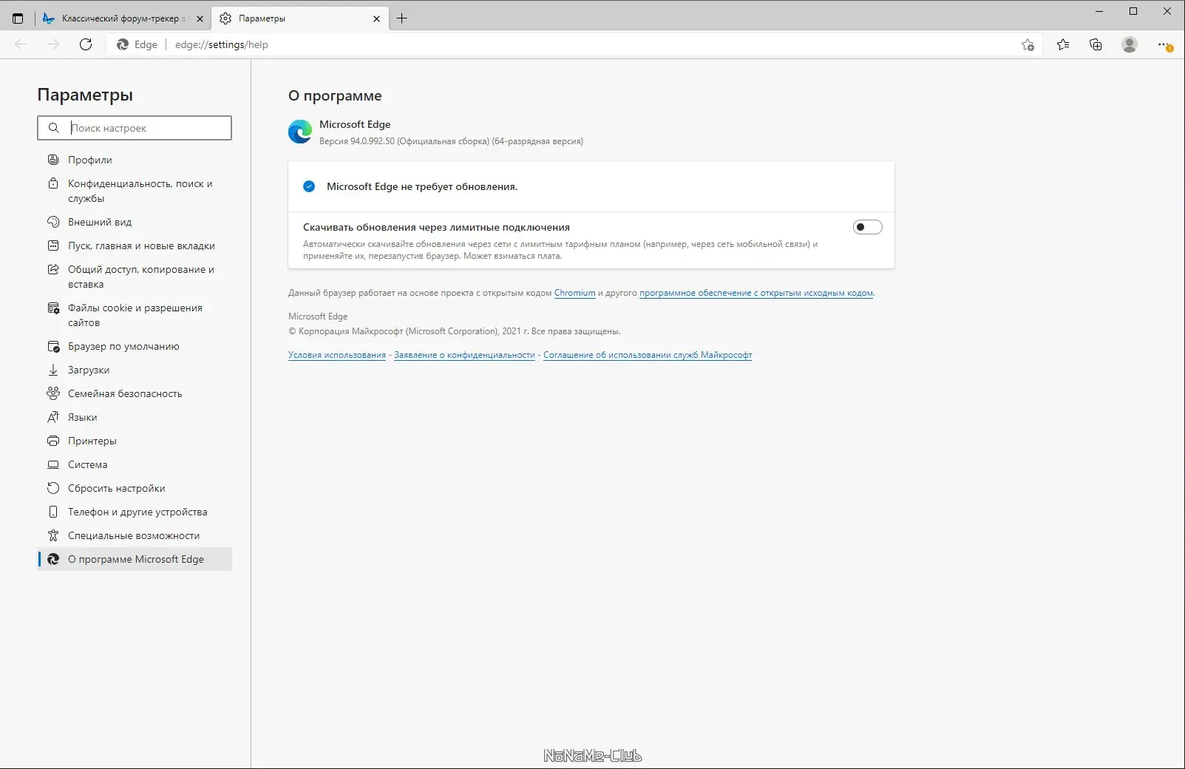Open the vertical tabs actions icon
1185x769 pixels.
tap(18, 18)
